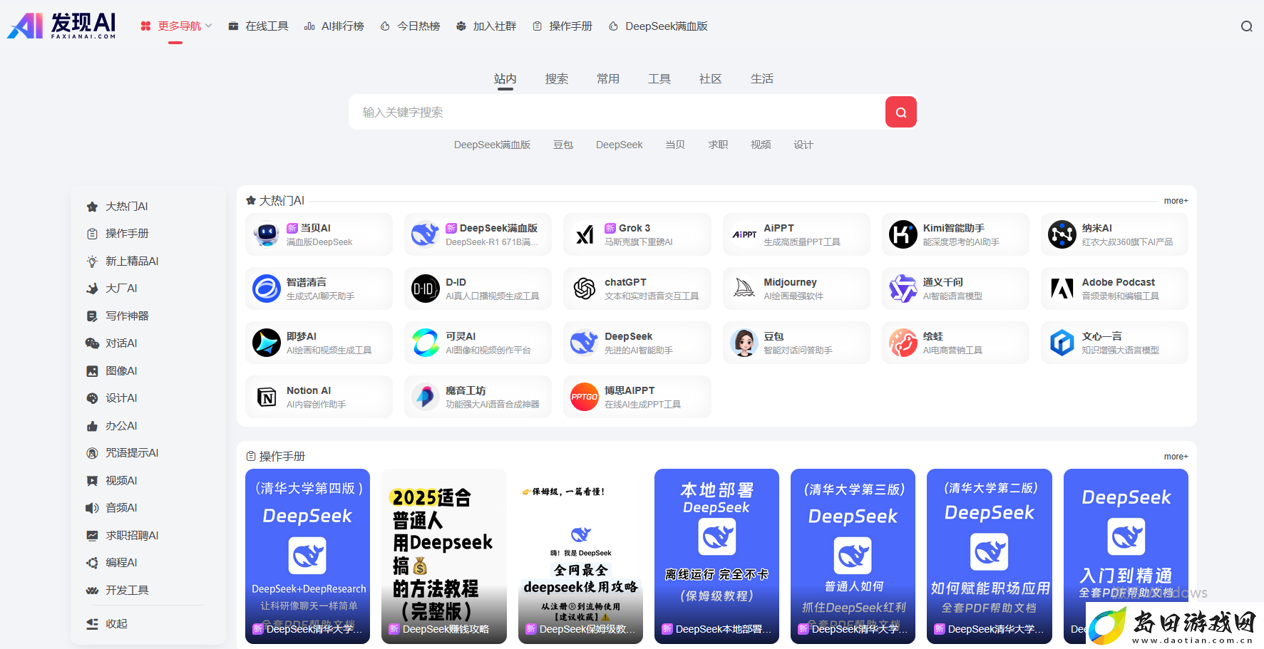Open 可灵AI icon card
This screenshot has height=649, width=1264.
coord(478,343)
